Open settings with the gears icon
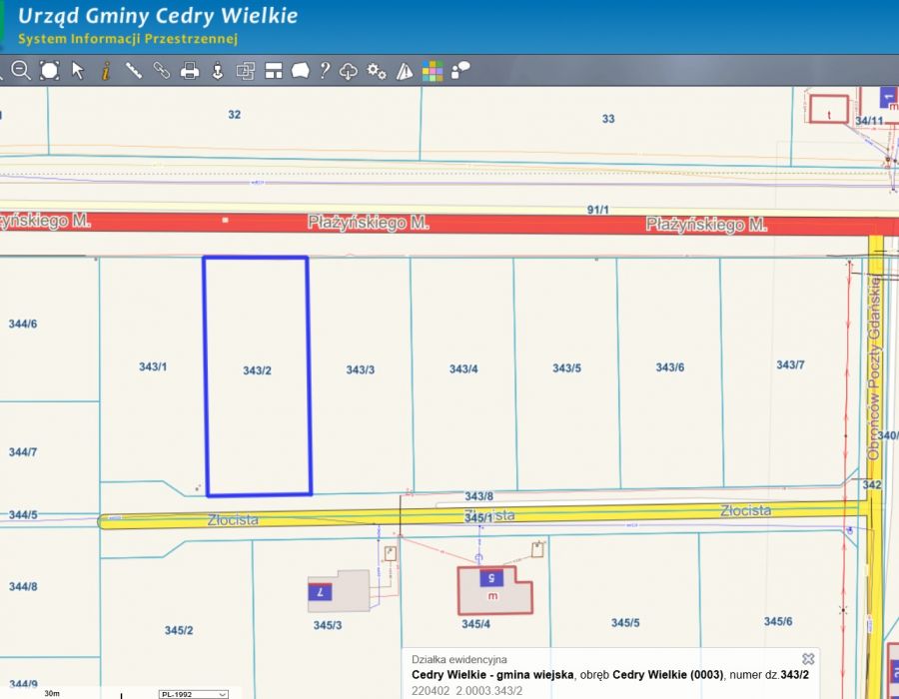899x699 pixels. click(377, 71)
